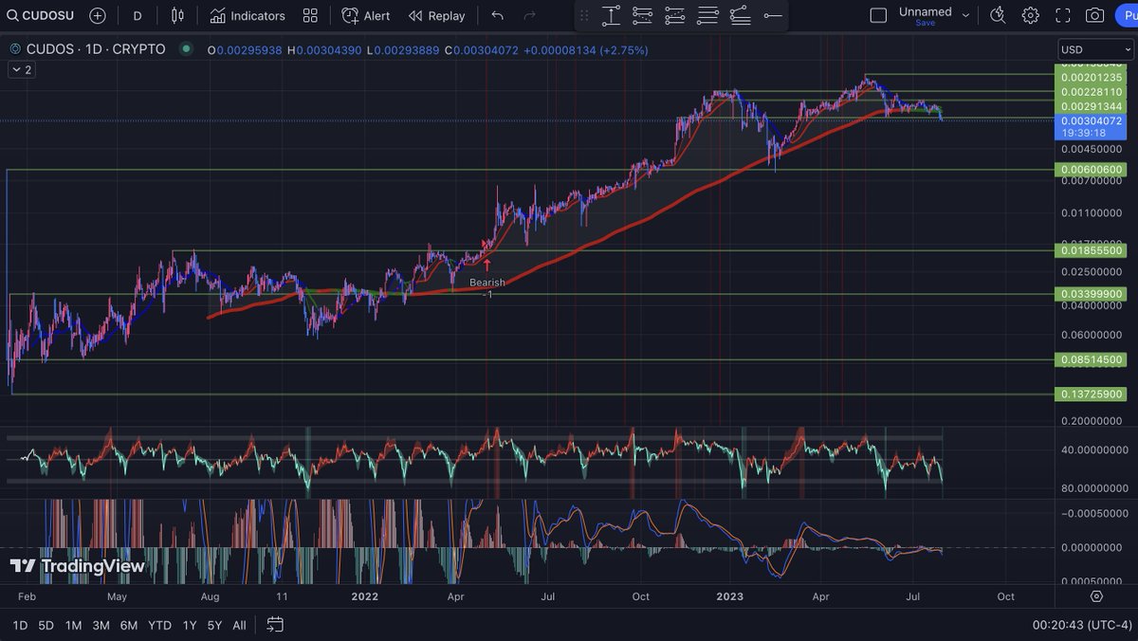Image resolution: width=1138 pixels, height=641 pixels.
Task: Open indicator templates grid icon
Action: [310, 15]
